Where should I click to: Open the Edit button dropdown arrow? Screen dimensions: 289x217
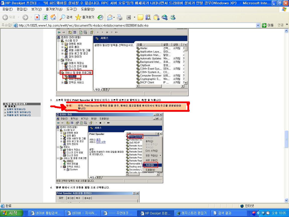point(134,17)
